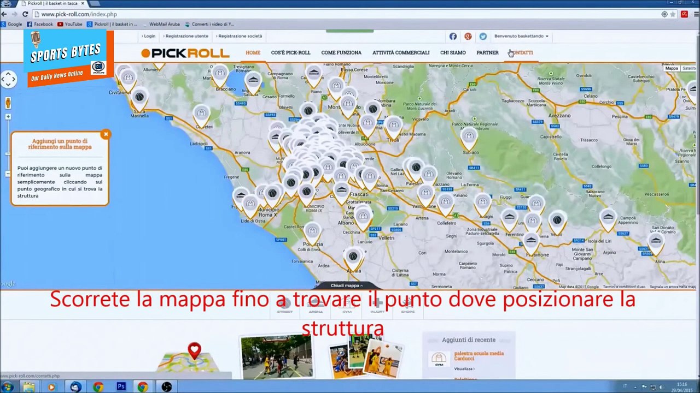
Task: Select the Street View pegman icon
Action: [8, 103]
